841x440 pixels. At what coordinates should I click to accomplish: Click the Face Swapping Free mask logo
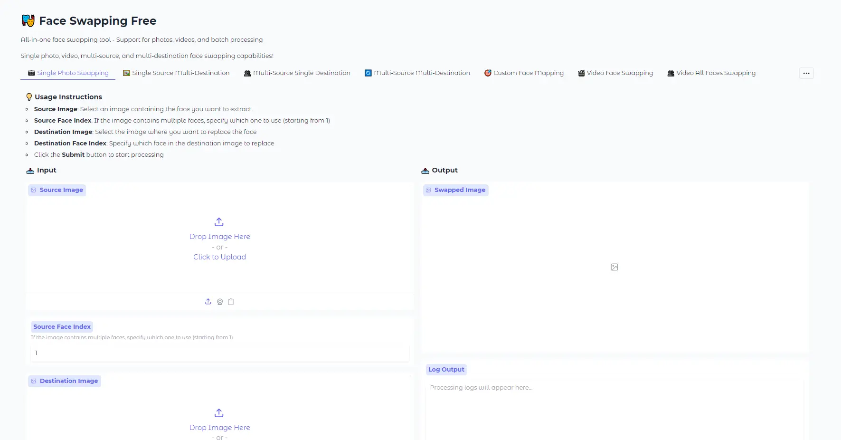(28, 21)
